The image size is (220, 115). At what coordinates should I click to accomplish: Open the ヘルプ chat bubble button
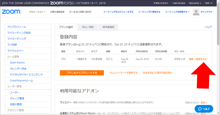click(204, 109)
